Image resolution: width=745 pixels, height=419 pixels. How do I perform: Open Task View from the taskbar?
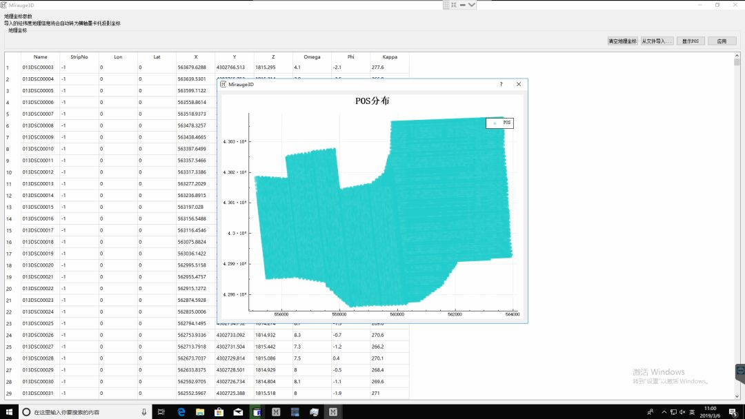(161, 411)
